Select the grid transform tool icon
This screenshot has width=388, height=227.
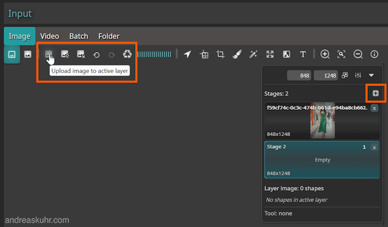click(x=204, y=54)
